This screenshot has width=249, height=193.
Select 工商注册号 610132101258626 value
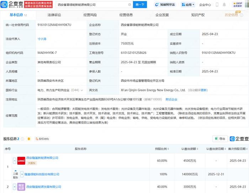click(133, 53)
